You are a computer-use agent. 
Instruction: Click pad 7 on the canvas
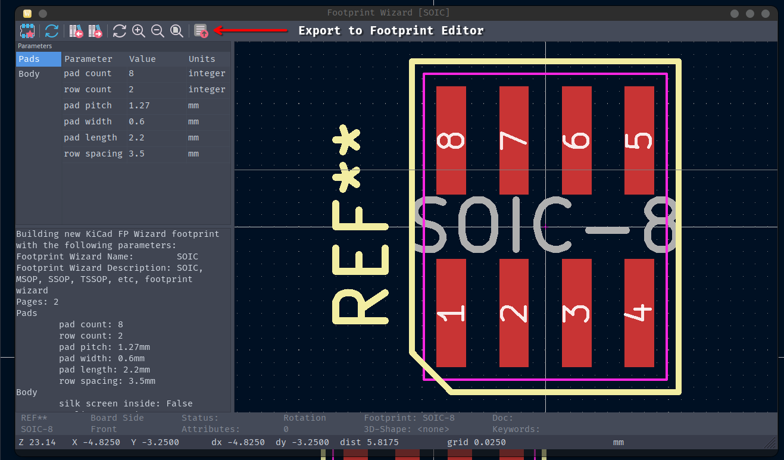514,140
